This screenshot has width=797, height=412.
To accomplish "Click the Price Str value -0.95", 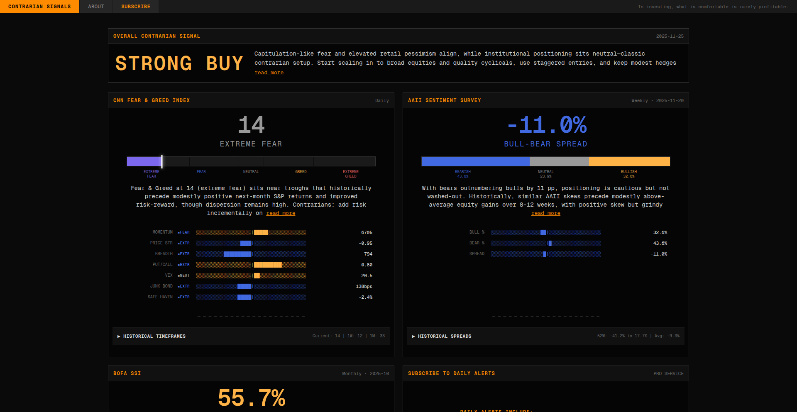I will click(365, 243).
